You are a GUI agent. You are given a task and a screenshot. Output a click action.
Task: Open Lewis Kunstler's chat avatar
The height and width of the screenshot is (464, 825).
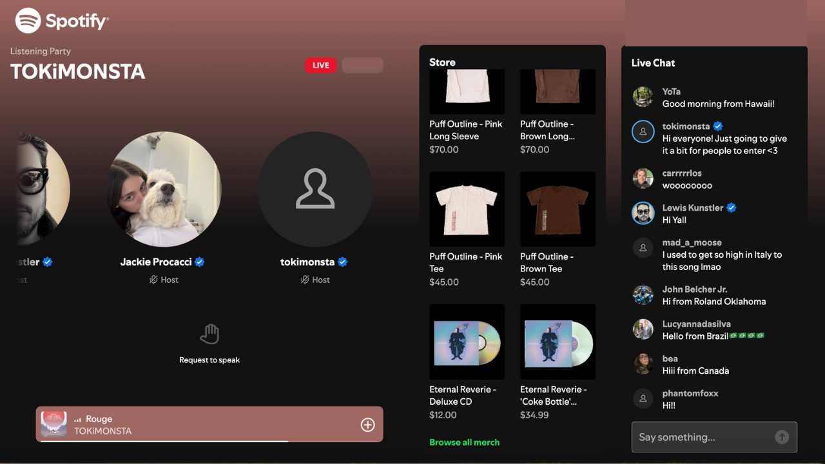coord(643,213)
